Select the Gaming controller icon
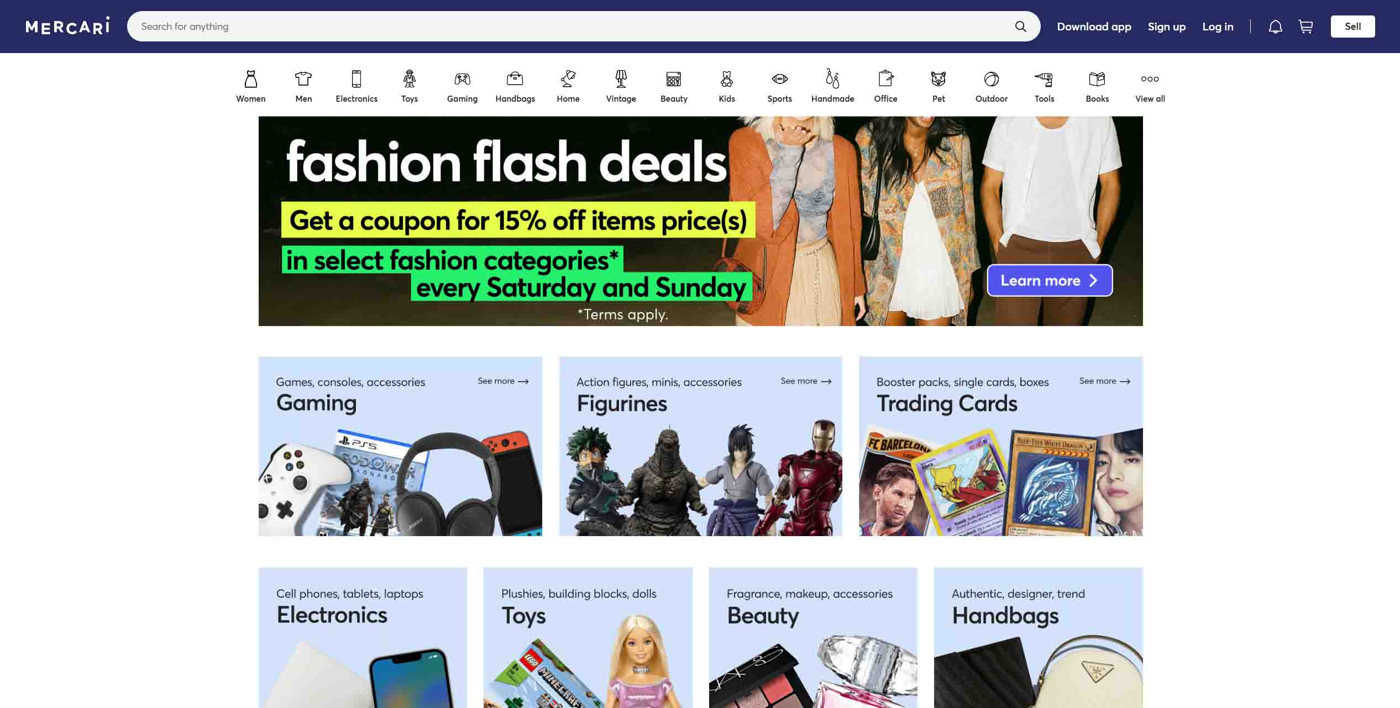 (462, 79)
